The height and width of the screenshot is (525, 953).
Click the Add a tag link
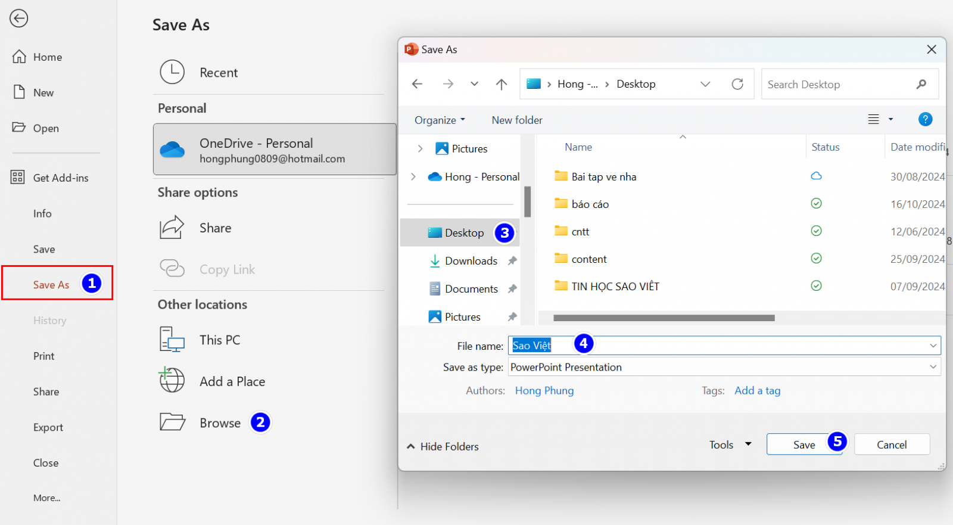(x=757, y=391)
